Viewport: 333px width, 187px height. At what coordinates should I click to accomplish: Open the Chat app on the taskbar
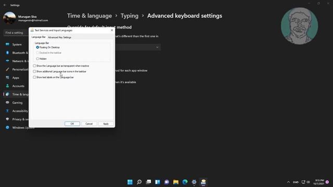click(x=166, y=182)
